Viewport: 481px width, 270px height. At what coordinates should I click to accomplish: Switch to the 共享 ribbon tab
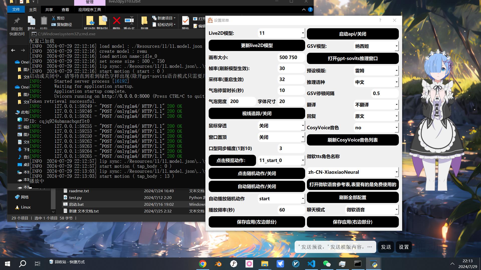click(49, 9)
